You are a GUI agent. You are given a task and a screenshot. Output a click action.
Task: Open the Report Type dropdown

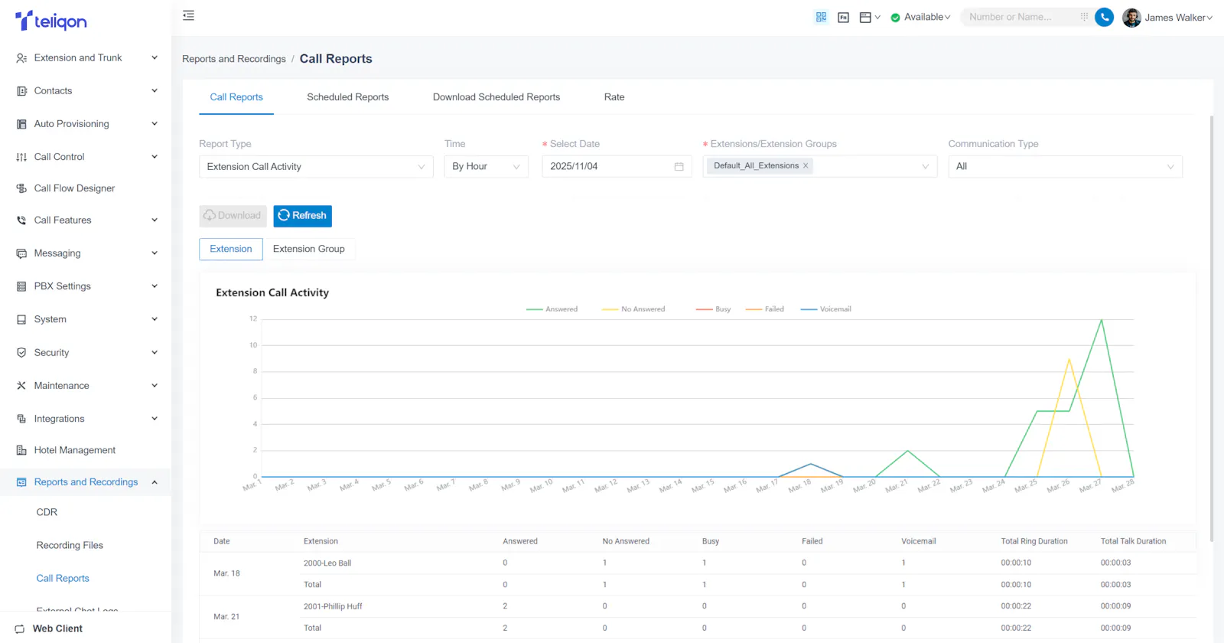(x=316, y=166)
